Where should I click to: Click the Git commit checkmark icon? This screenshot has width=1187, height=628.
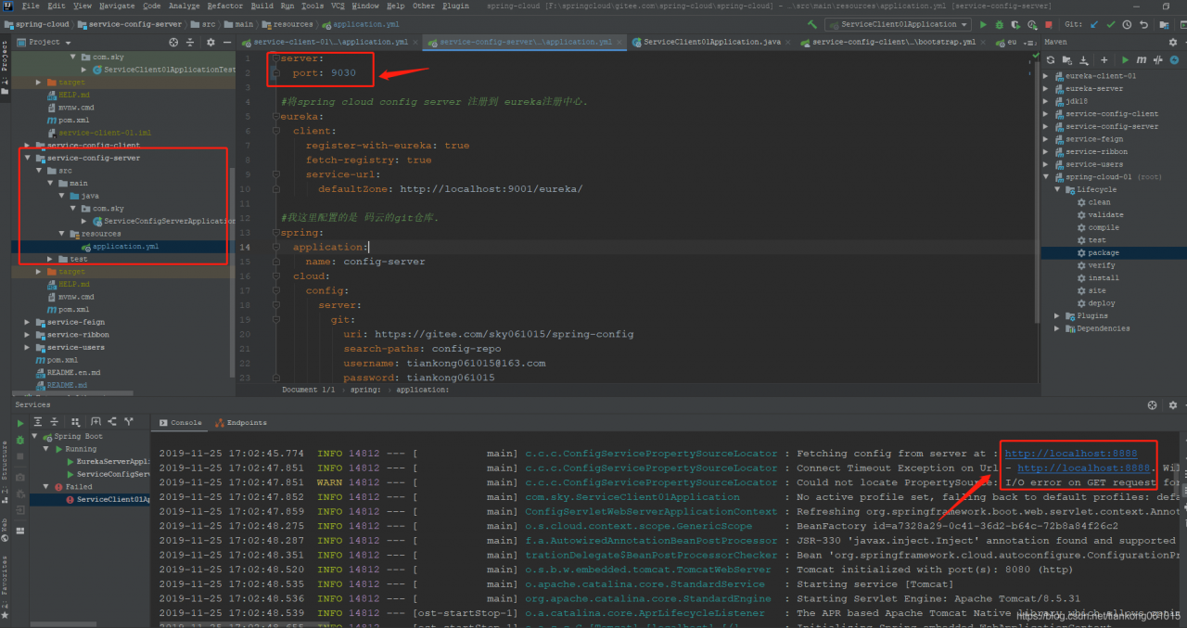point(1111,24)
